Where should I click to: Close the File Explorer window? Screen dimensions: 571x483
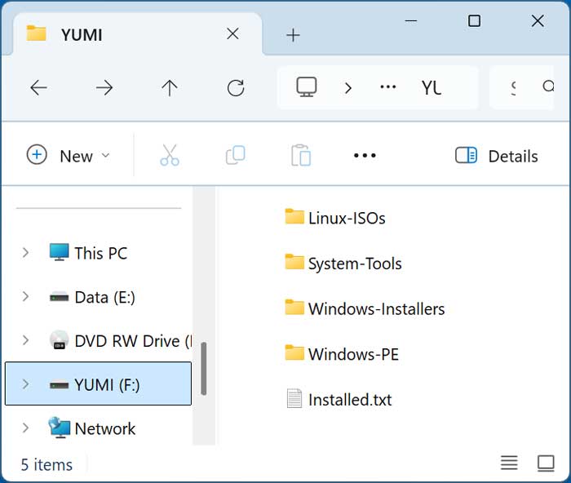[x=538, y=20]
